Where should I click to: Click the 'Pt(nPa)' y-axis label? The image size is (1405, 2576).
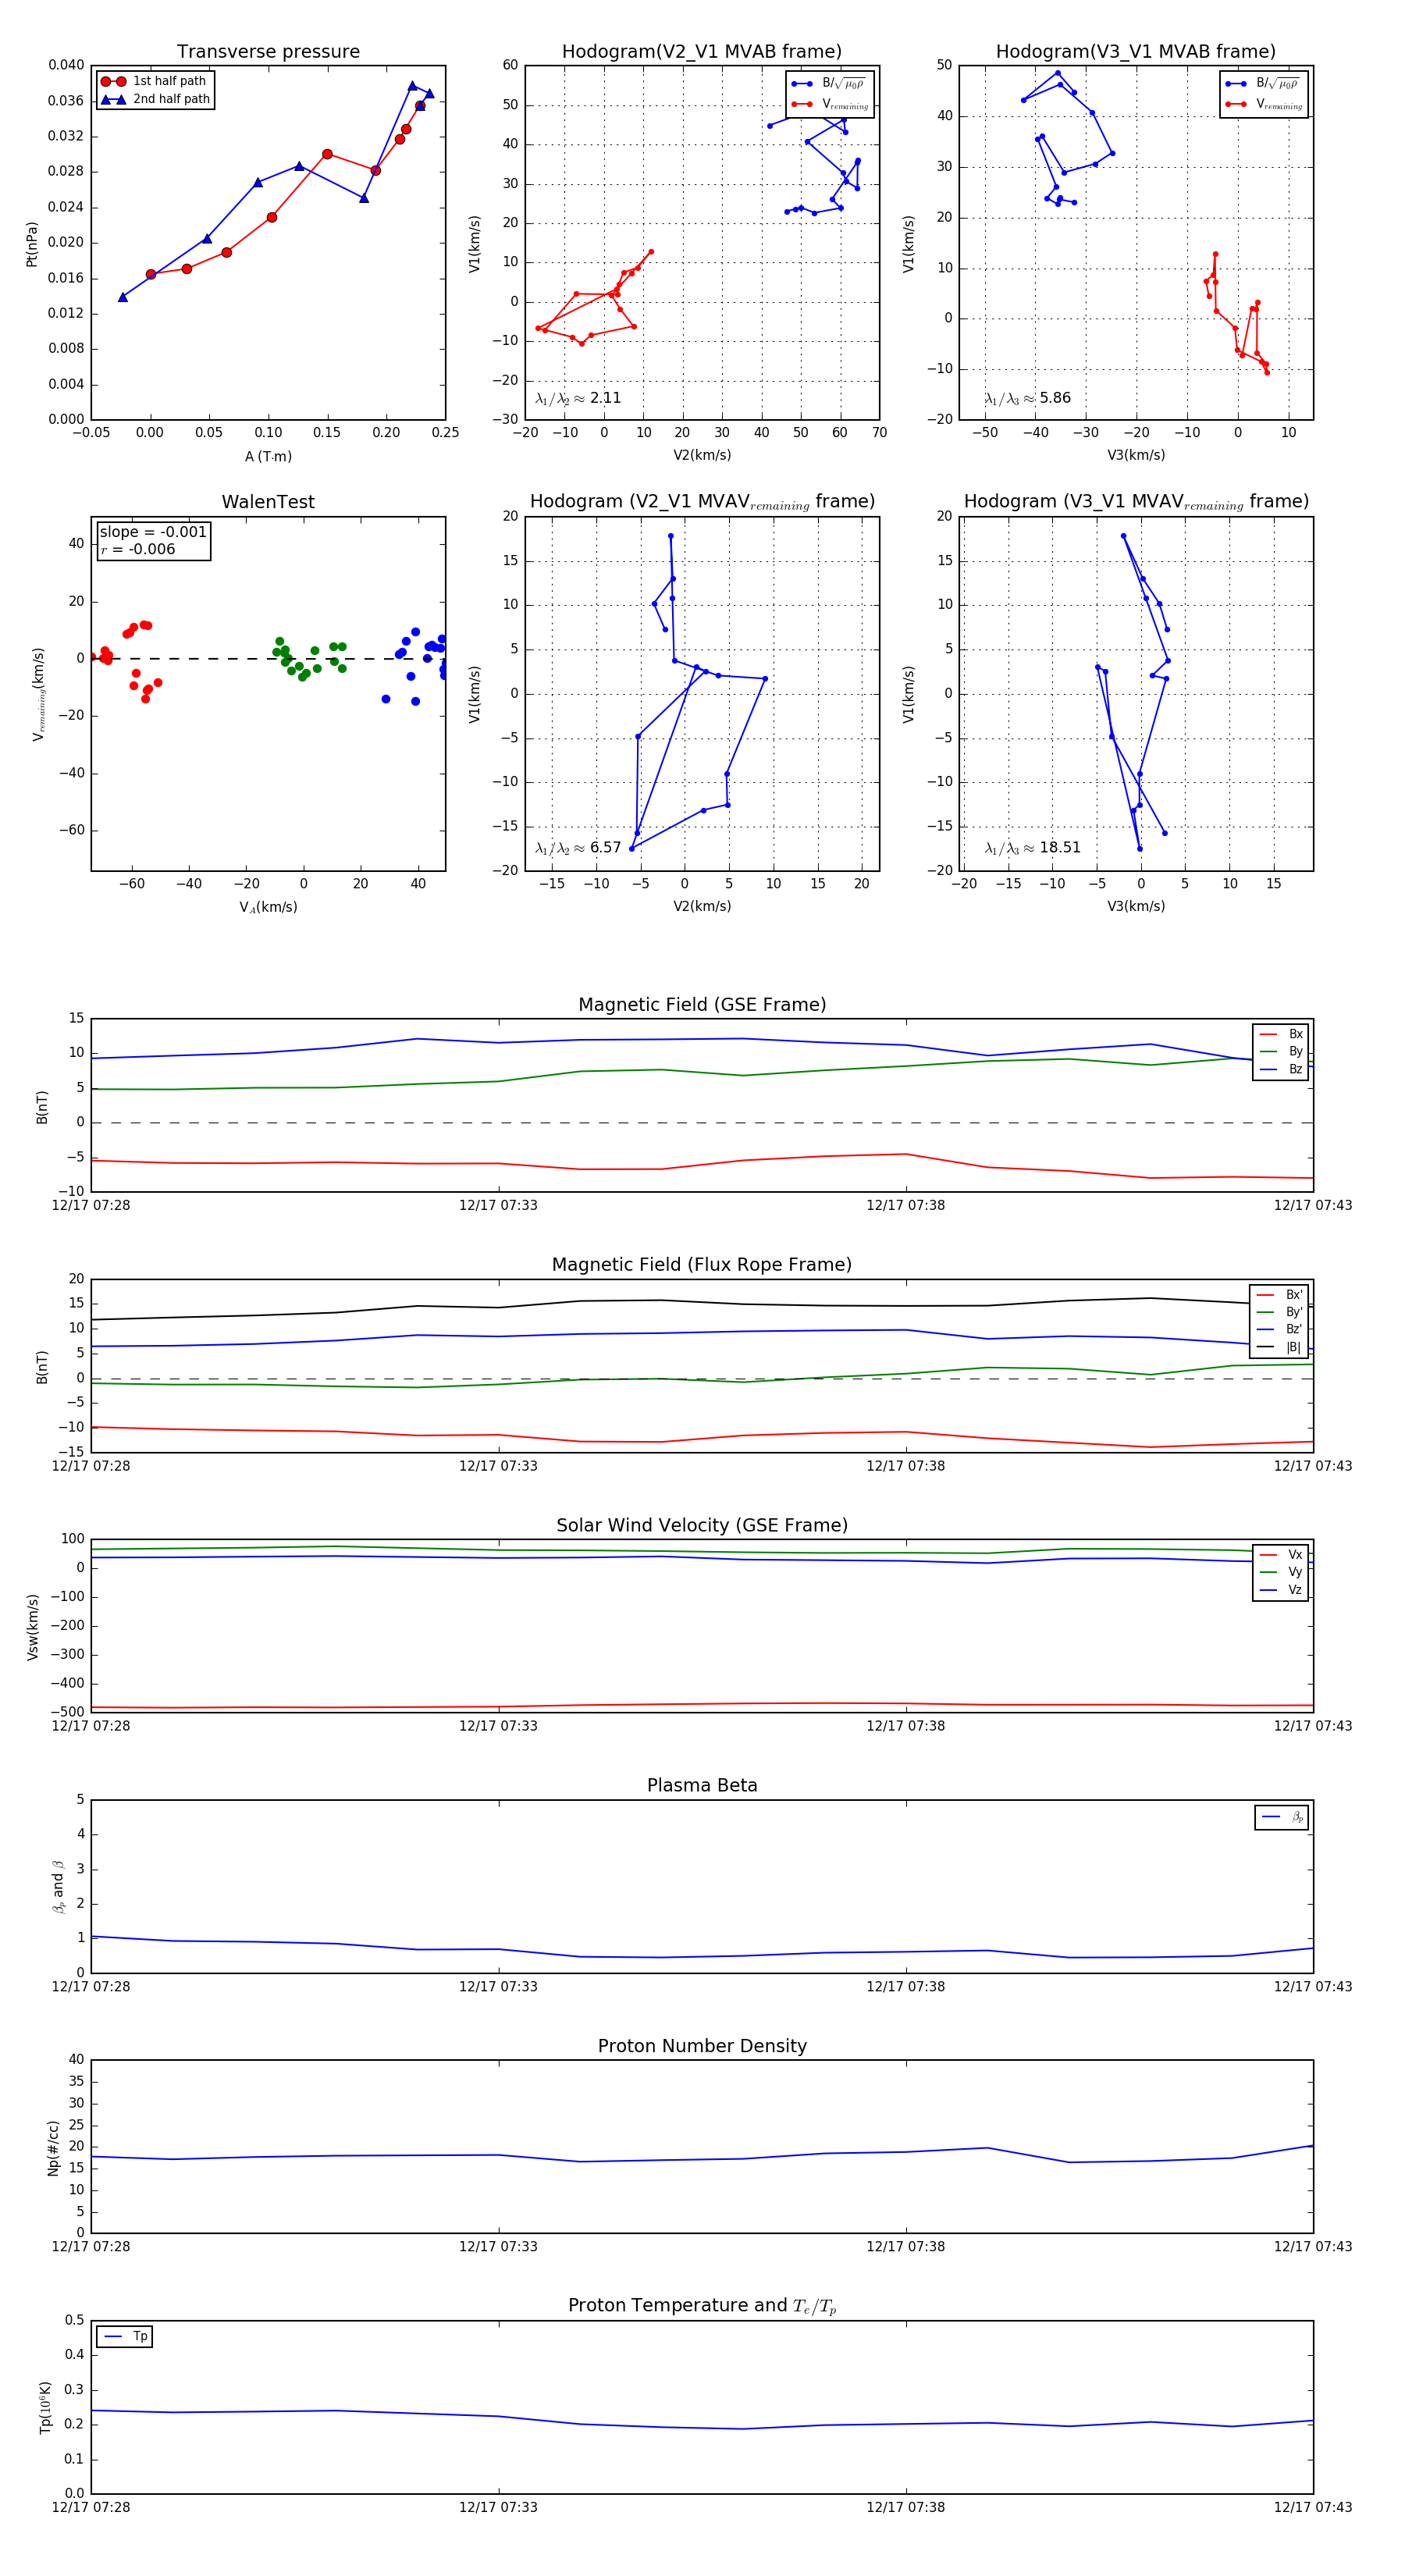(31, 244)
